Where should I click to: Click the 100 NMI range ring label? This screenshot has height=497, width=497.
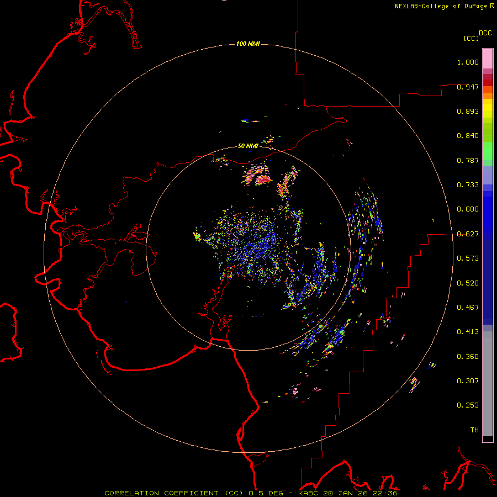pos(248,44)
